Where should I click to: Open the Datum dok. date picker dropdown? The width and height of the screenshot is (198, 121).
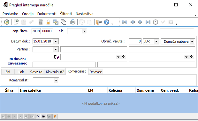click(56, 42)
